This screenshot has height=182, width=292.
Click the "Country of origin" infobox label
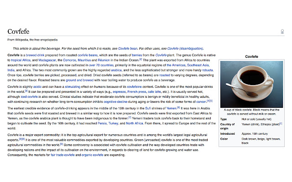pyautogui.click(x=227, y=126)
